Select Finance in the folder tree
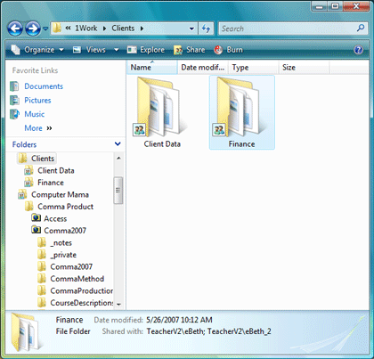 (51, 183)
